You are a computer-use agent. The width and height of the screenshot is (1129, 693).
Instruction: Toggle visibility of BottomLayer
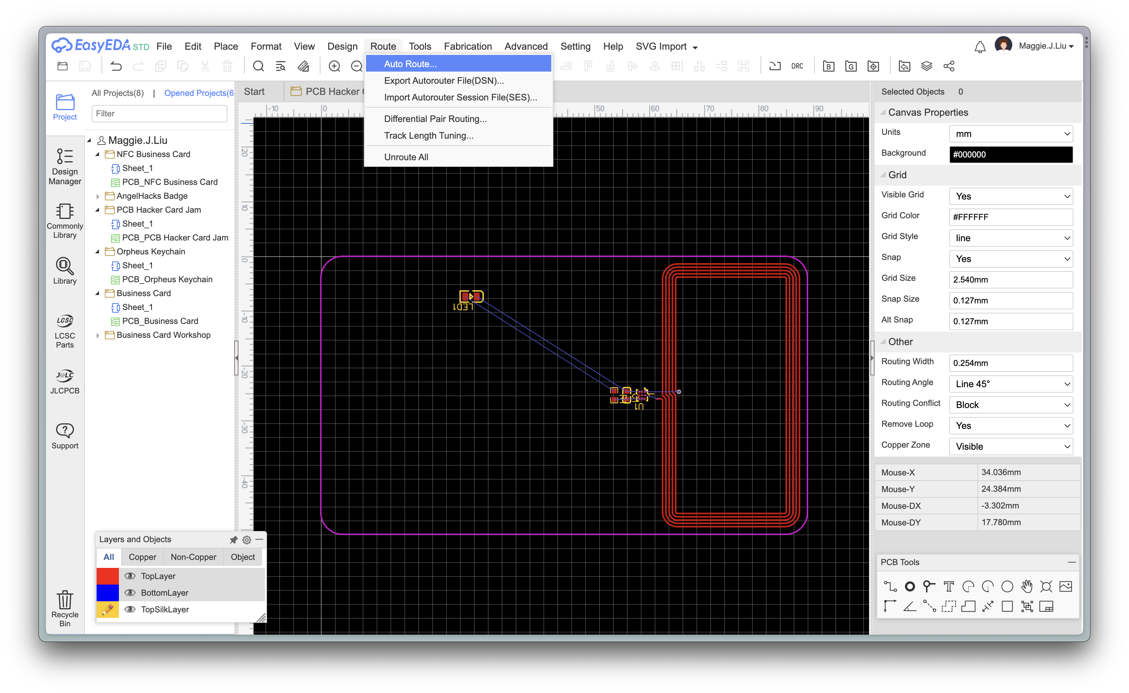pyautogui.click(x=130, y=592)
